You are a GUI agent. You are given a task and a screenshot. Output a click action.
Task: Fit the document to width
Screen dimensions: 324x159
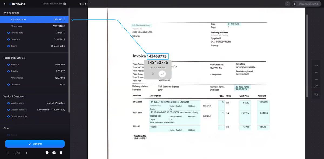click(x=316, y=65)
